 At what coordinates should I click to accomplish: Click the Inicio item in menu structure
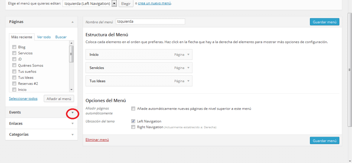click(139, 54)
